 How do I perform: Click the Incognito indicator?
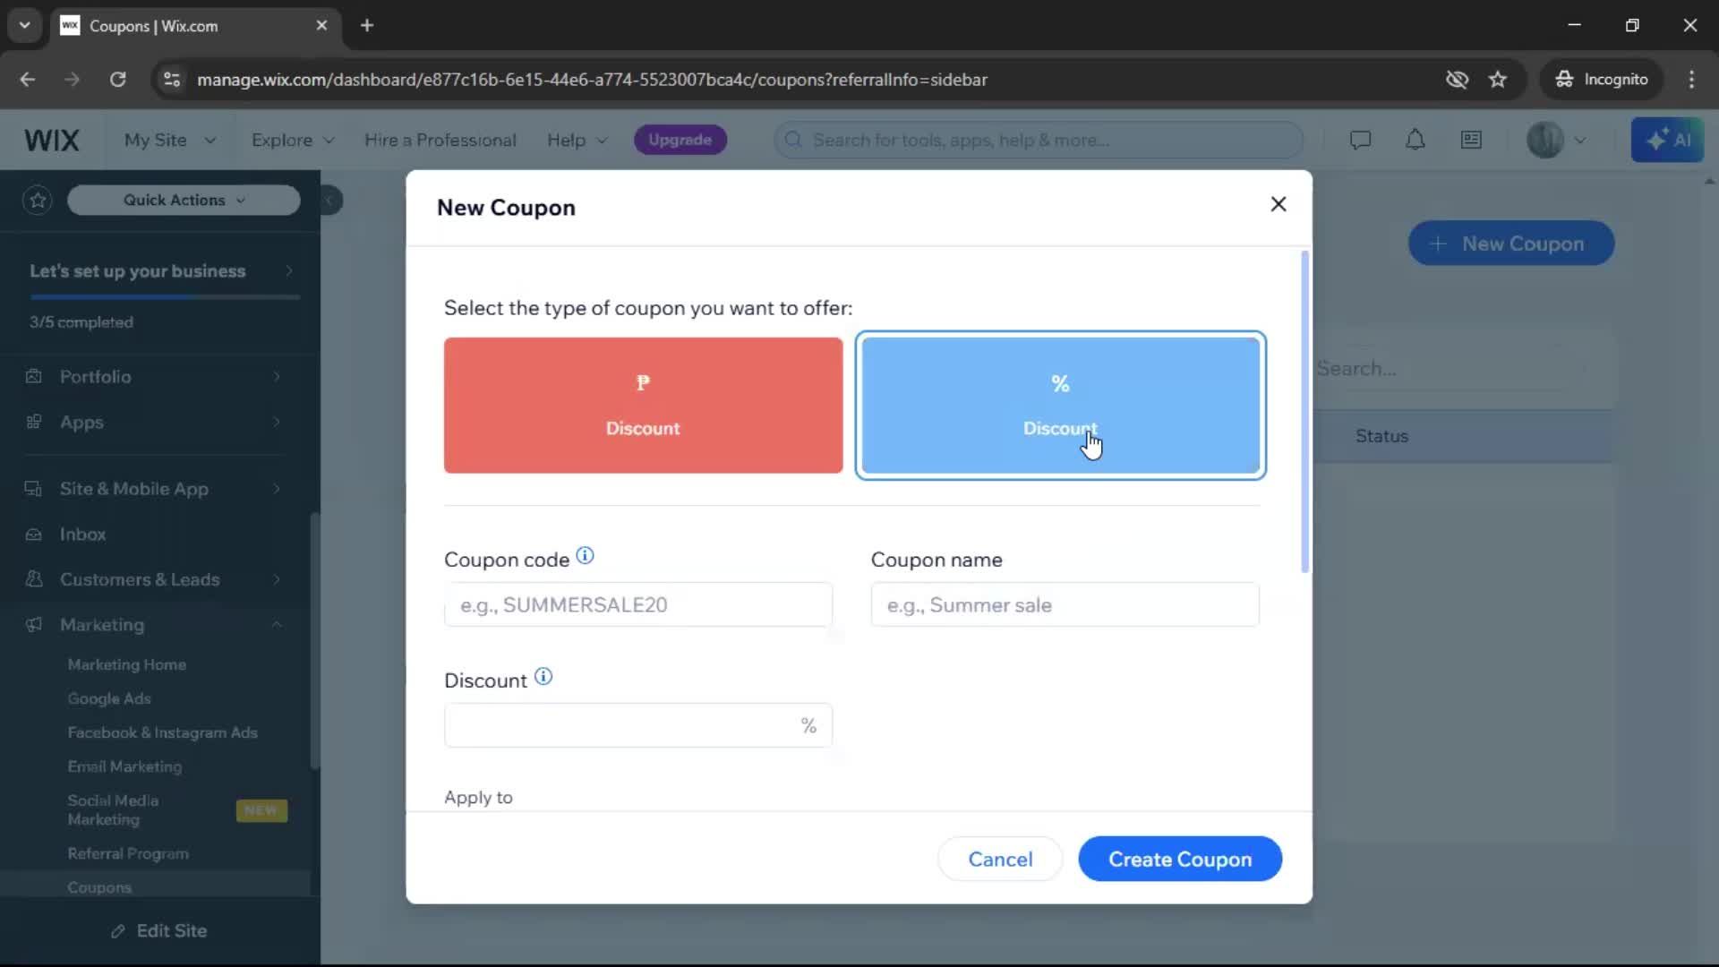(x=1602, y=80)
